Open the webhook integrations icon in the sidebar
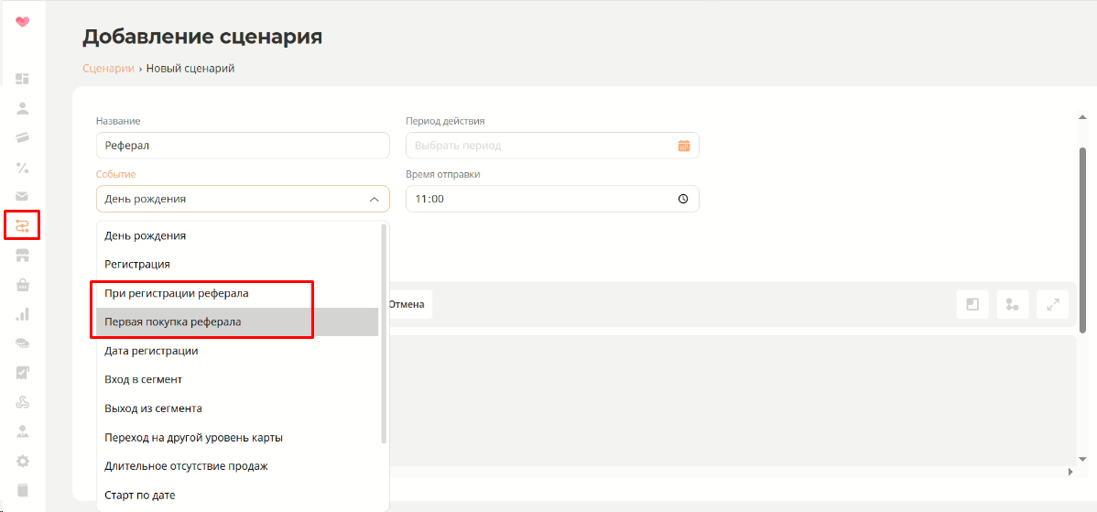Image resolution: width=1097 pixels, height=512 pixels. click(x=22, y=402)
